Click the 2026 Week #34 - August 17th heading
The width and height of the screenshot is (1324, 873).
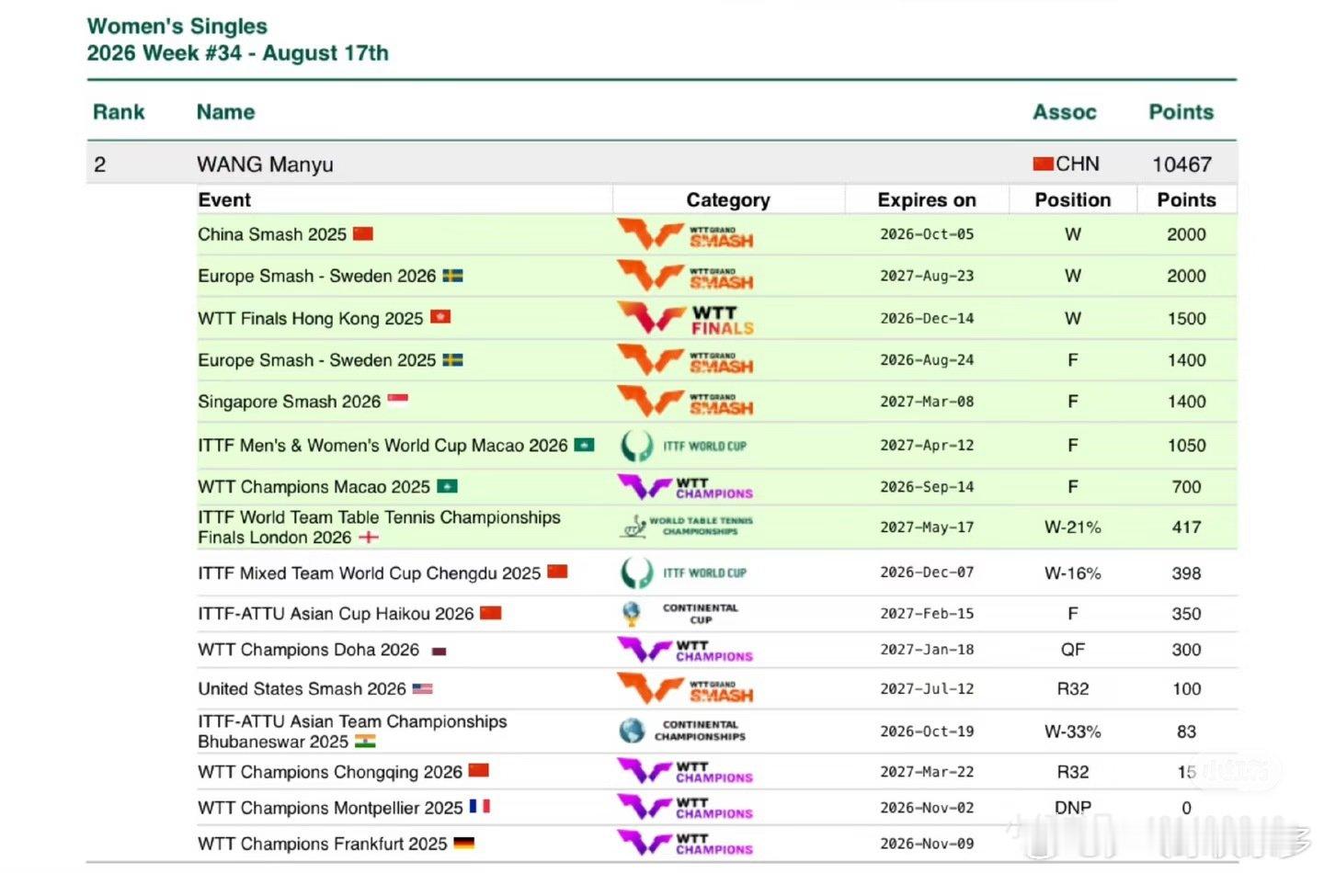238,53
